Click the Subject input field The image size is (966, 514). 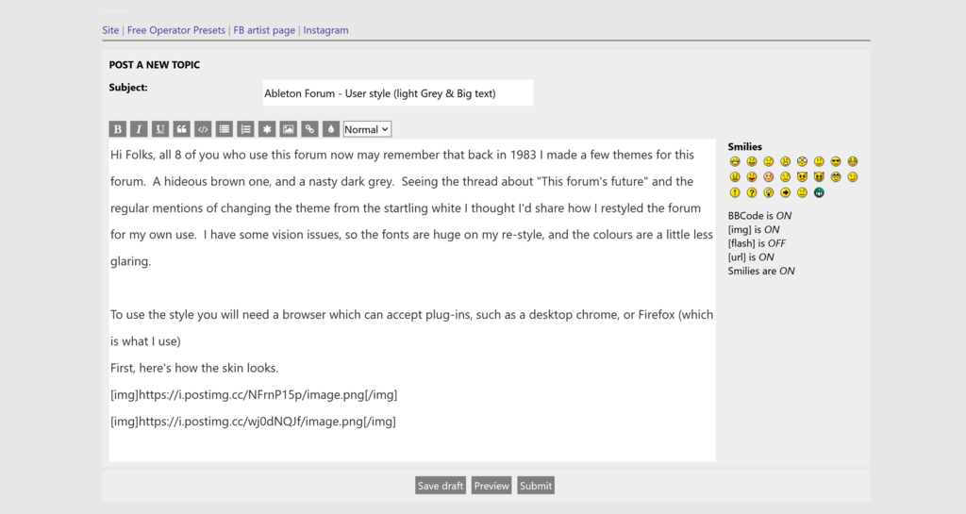tap(398, 93)
